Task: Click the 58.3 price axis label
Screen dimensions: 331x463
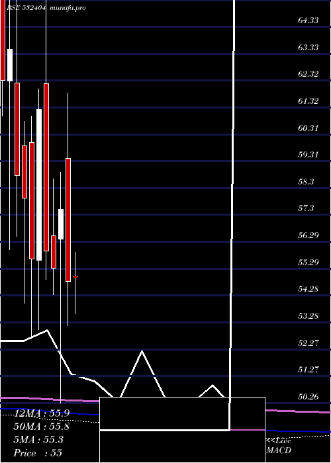Action: pyautogui.click(x=306, y=182)
